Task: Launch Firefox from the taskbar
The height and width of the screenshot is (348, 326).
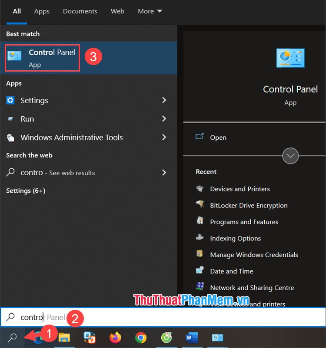Action: [115, 338]
